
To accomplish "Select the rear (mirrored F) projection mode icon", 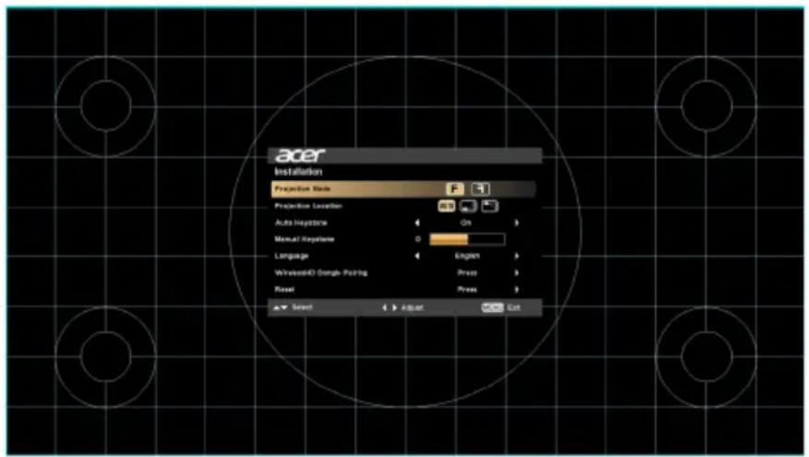I will [480, 188].
